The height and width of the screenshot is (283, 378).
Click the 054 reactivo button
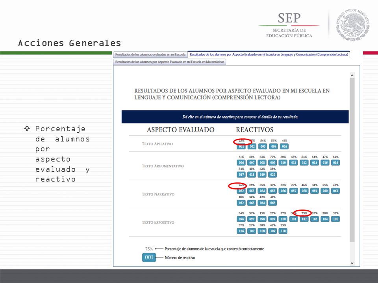pos(262,191)
